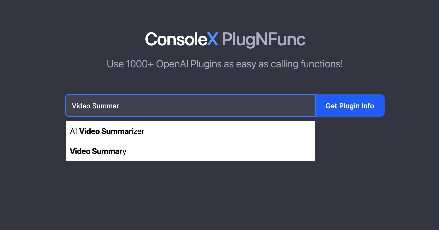Choose the Video Summary autocomplete option
This screenshot has height=230, width=439.
tap(98, 151)
